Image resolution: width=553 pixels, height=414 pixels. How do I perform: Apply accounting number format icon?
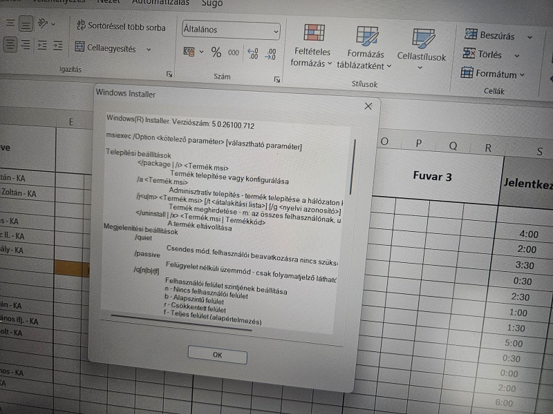tap(189, 52)
